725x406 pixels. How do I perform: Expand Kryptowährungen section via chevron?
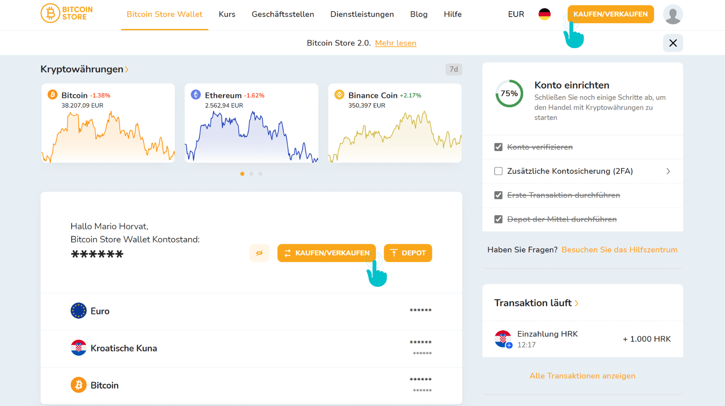tap(127, 70)
